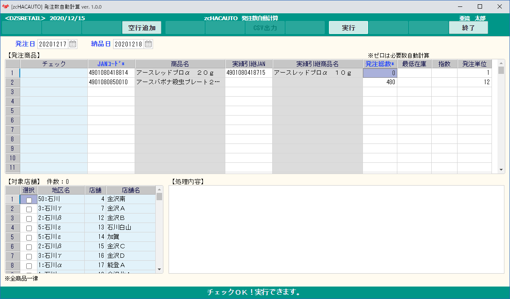Select the 選択 column header in store list
The image size is (510, 299).
tap(29, 190)
